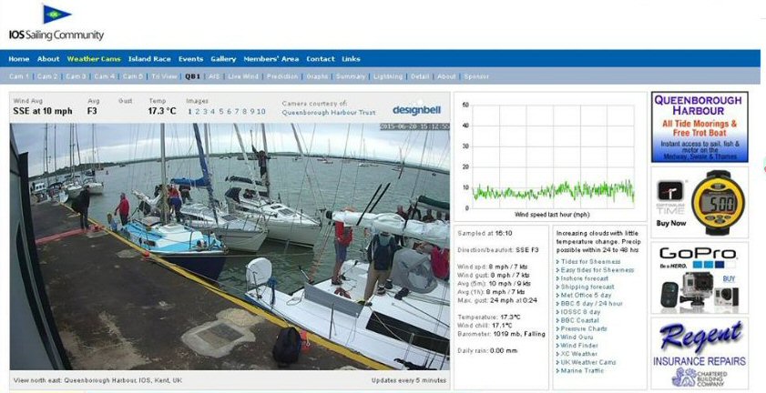
Task: Open the Weather Cams menu
Action: (93, 58)
